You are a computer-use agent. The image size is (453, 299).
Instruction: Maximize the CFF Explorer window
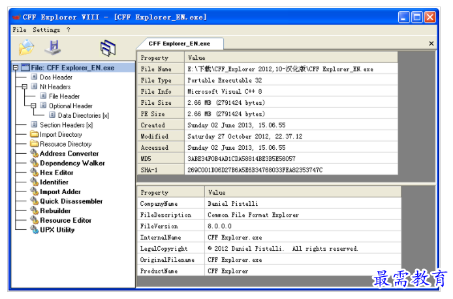(x=417, y=17)
